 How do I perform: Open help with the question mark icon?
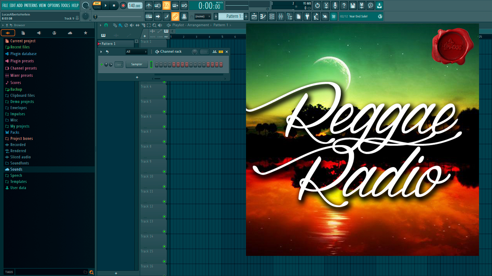pos(344,5)
